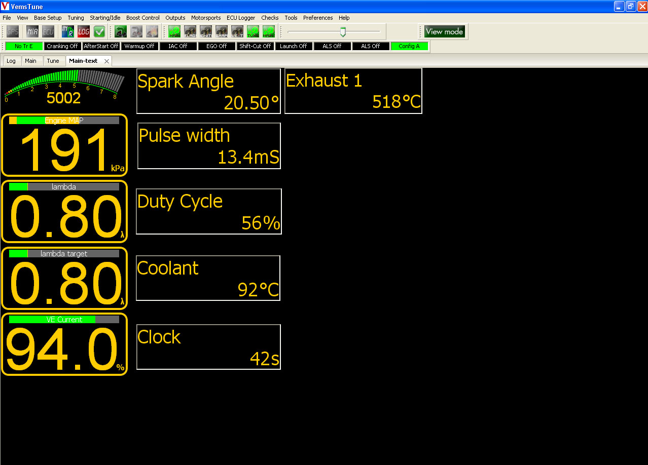648x465 pixels.
Task: Switch to the Log tab
Action: coord(11,61)
